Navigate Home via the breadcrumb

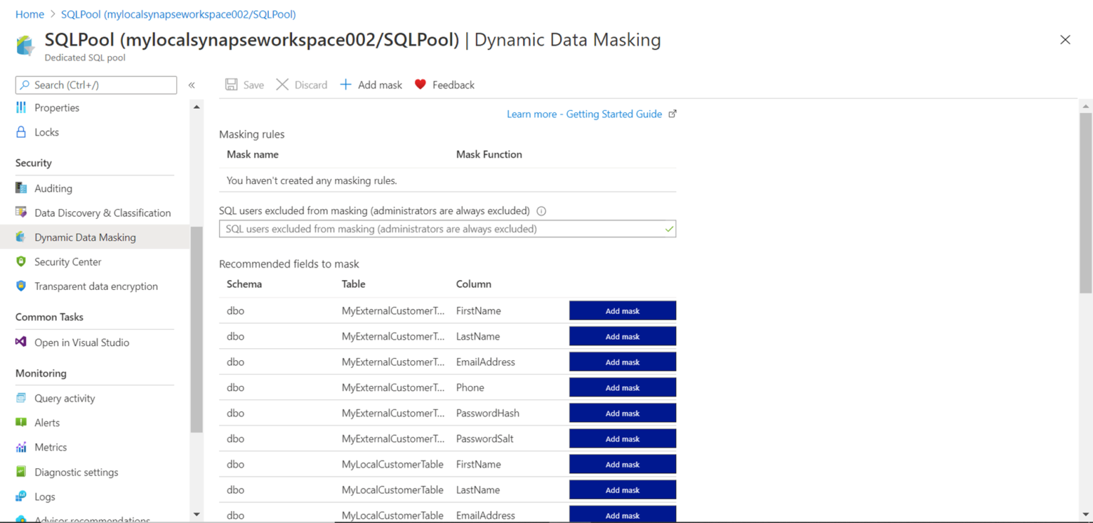(x=29, y=14)
